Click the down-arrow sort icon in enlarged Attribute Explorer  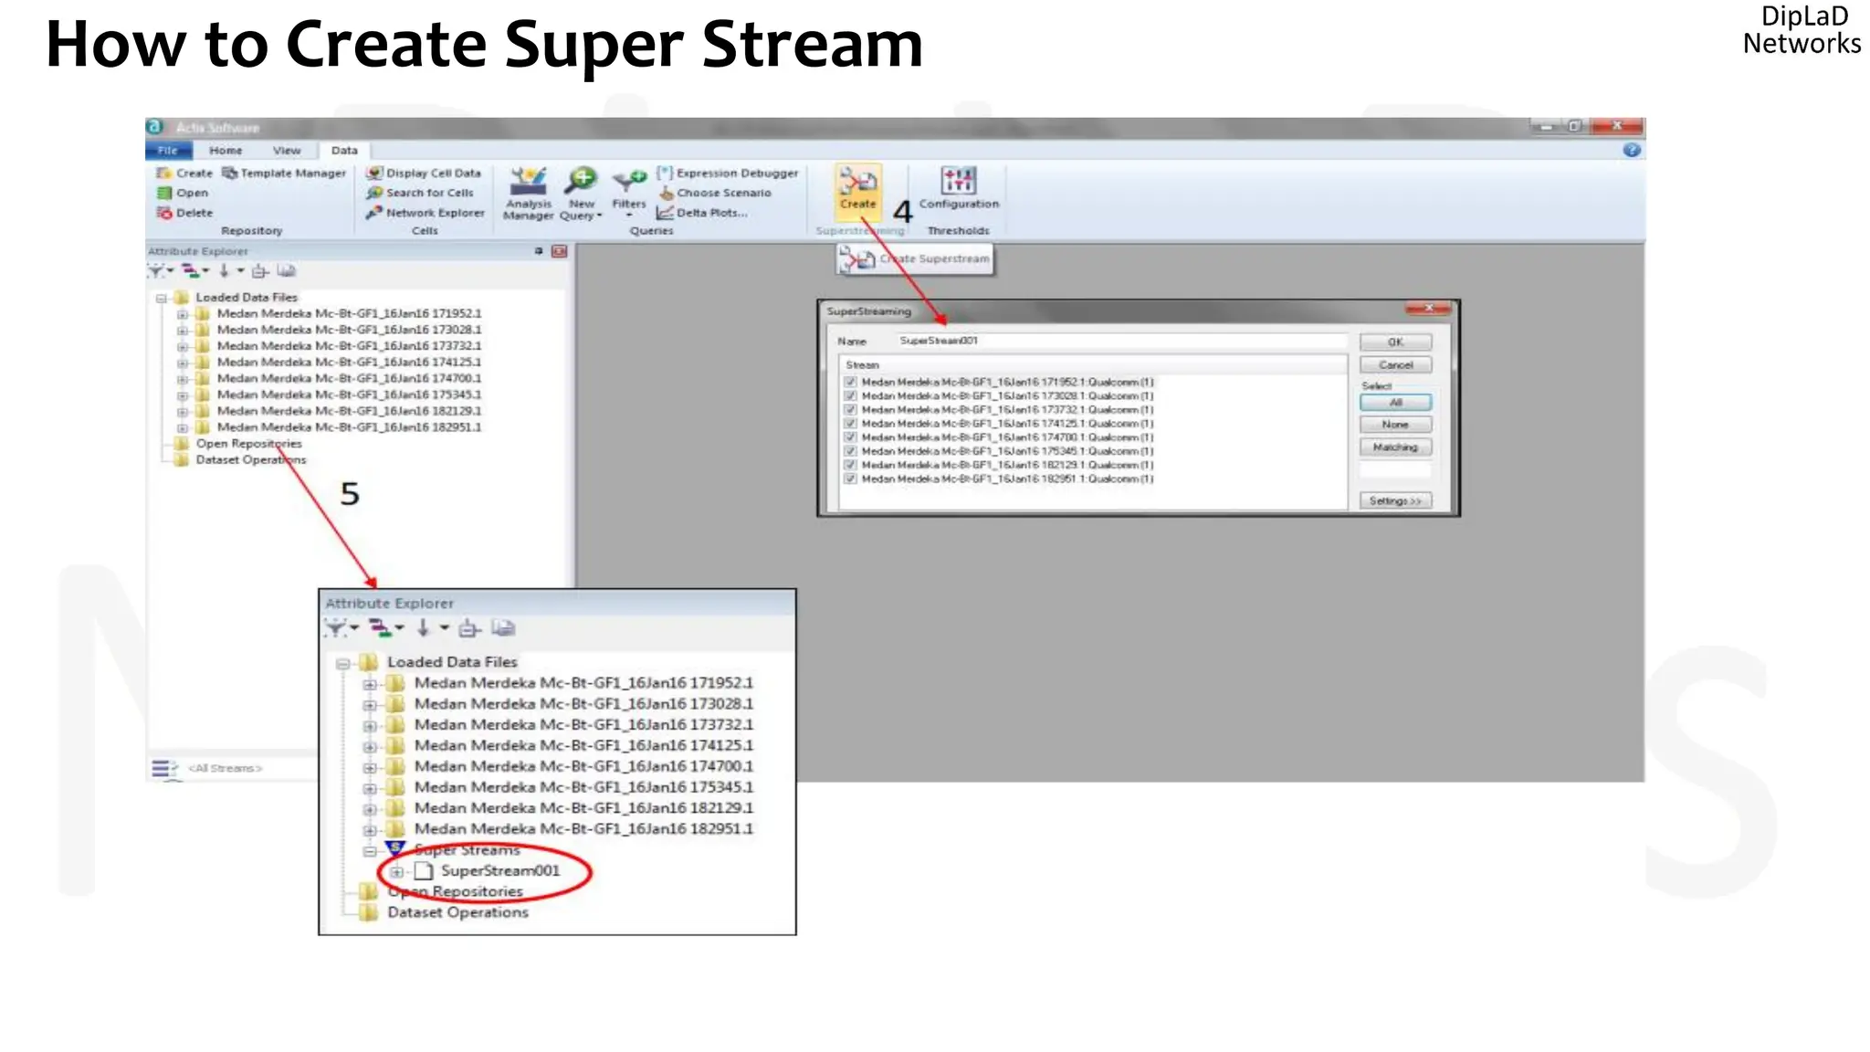[423, 627]
